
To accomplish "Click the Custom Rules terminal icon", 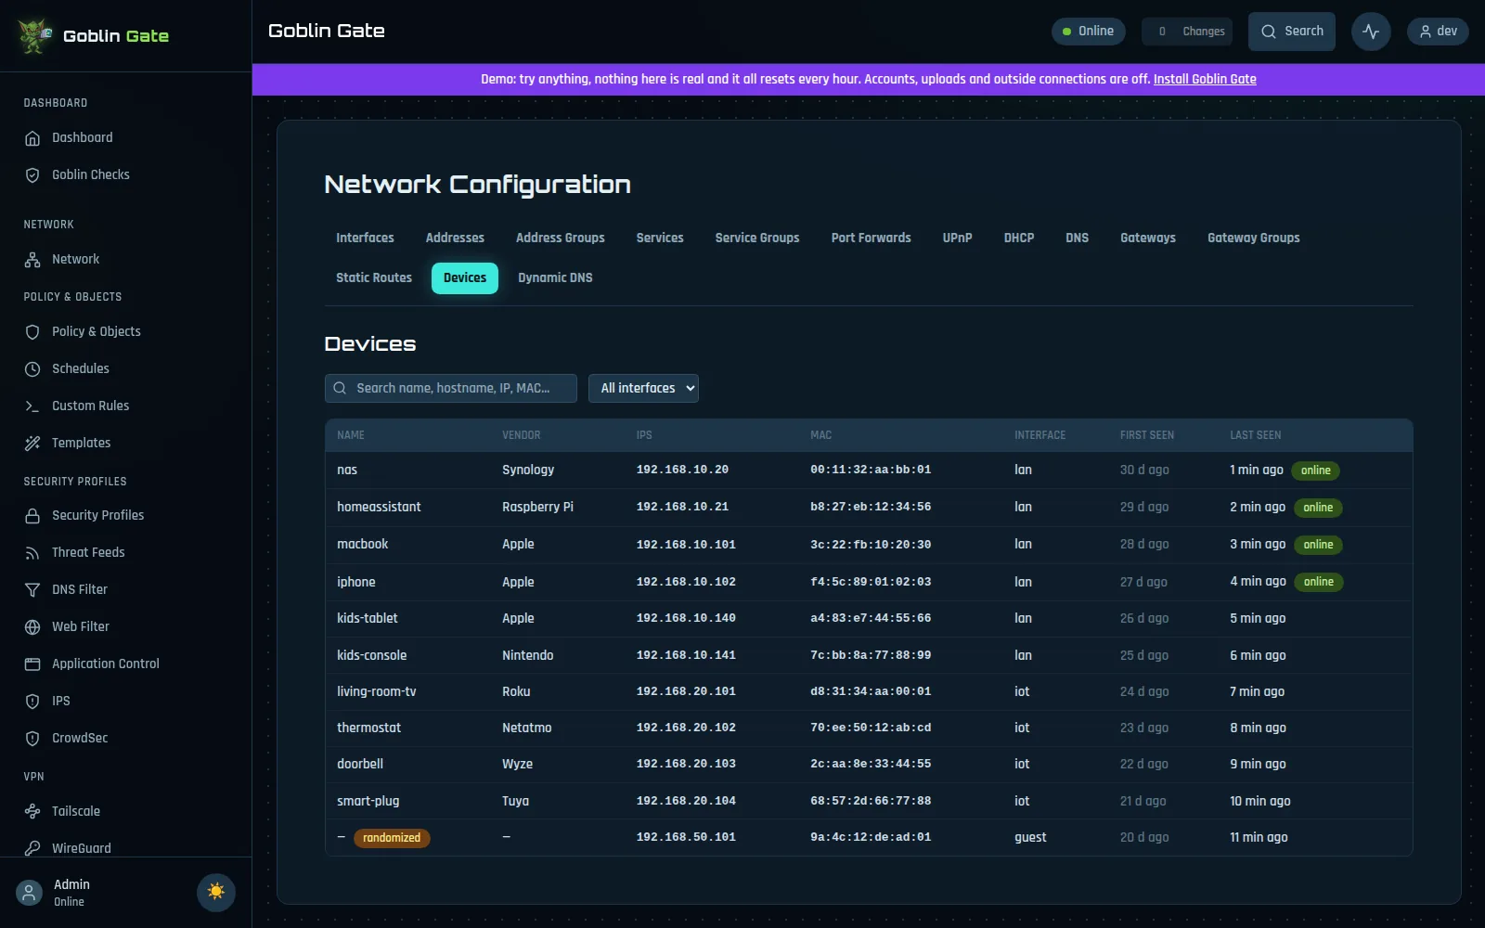I will pyautogui.click(x=32, y=406).
